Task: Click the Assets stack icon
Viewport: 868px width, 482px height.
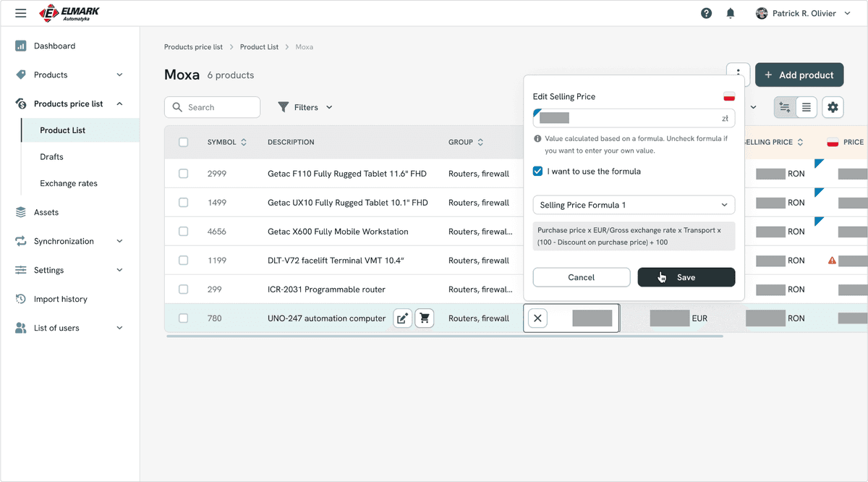Action: click(x=21, y=212)
